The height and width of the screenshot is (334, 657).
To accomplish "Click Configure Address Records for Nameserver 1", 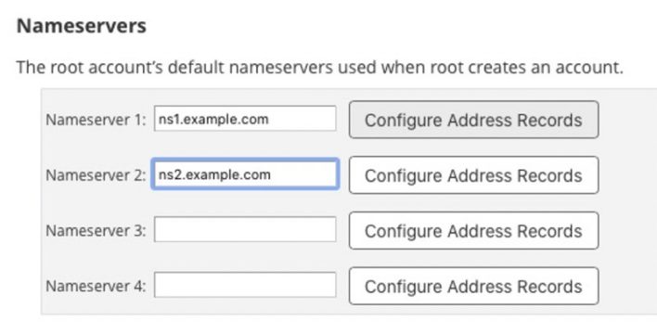I will (473, 120).
